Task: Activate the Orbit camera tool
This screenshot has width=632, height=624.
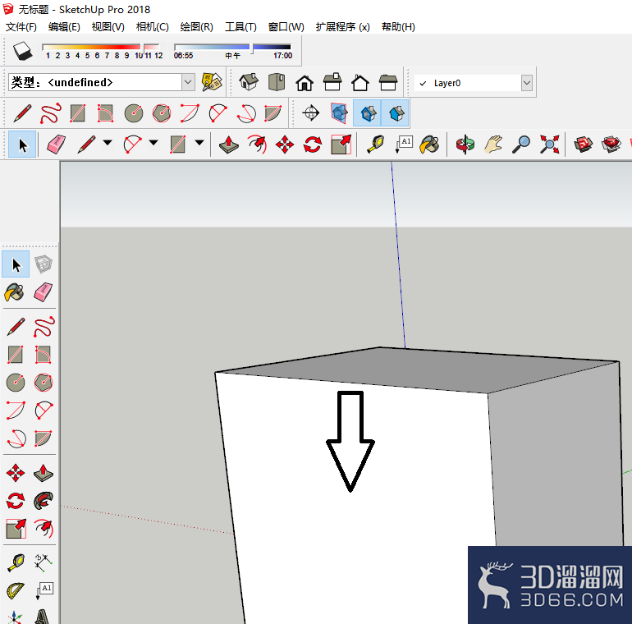Action: (465, 145)
